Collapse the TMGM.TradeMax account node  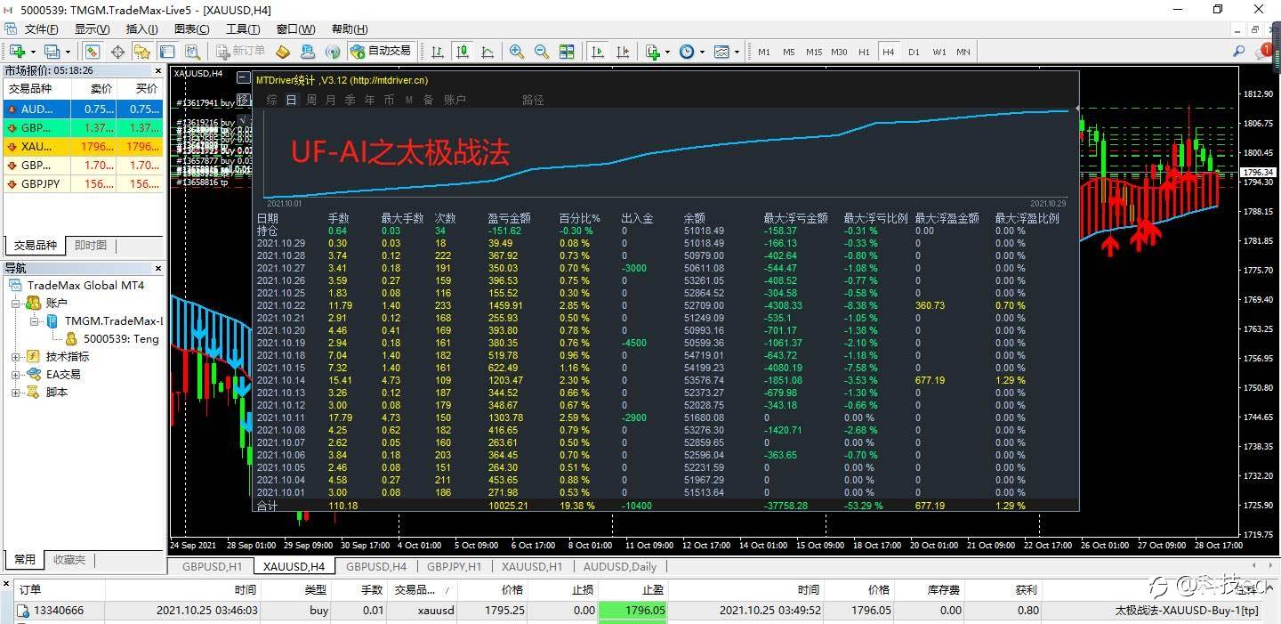pyautogui.click(x=34, y=320)
